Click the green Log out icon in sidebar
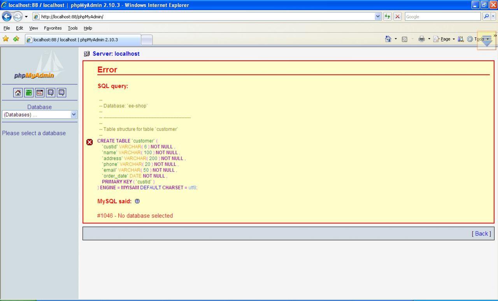This screenshot has height=301, width=498. [29, 93]
